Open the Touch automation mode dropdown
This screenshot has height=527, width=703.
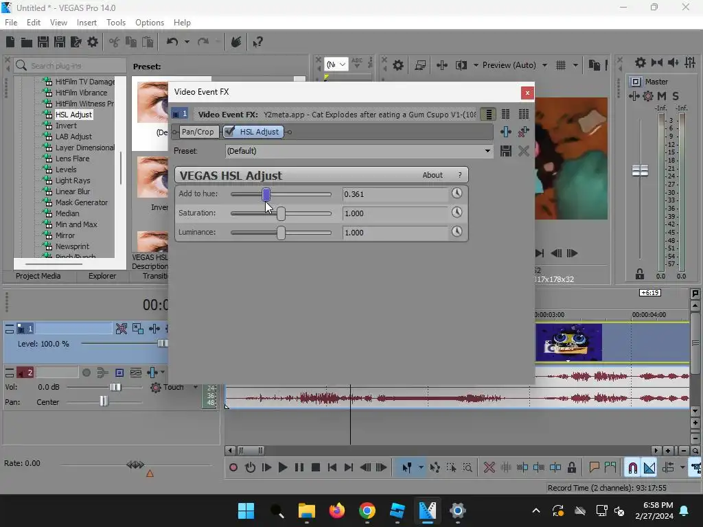(196, 387)
